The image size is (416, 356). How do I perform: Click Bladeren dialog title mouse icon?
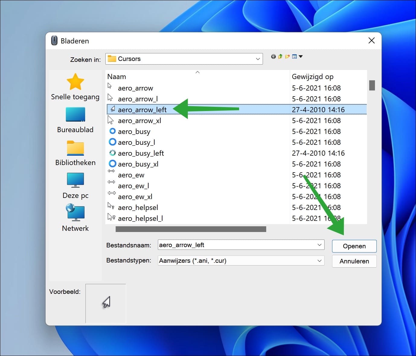click(54, 40)
